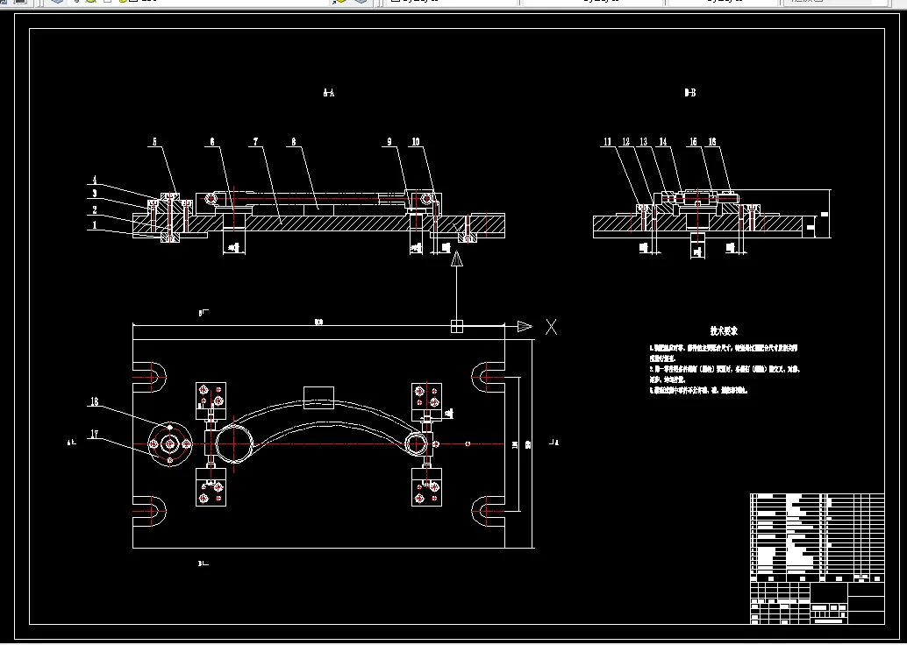Click the layer icon at toolbar left
The width and height of the screenshot is (907, 645).
tap(57, 2)
